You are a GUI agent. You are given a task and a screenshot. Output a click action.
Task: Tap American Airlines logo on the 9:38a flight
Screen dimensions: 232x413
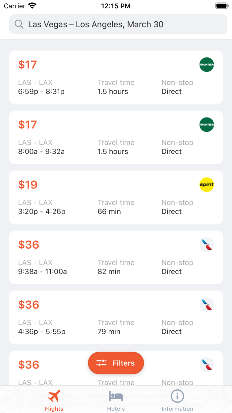(x=206, y=245)
